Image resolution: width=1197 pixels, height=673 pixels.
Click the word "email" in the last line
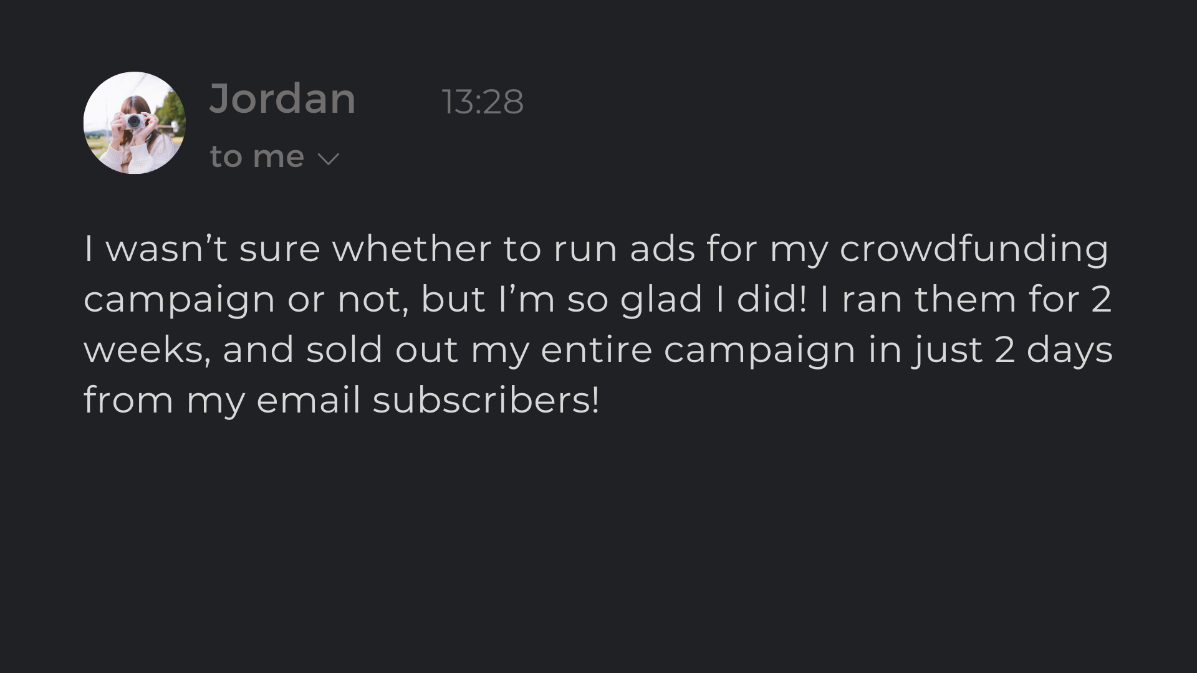coord(309,400)
